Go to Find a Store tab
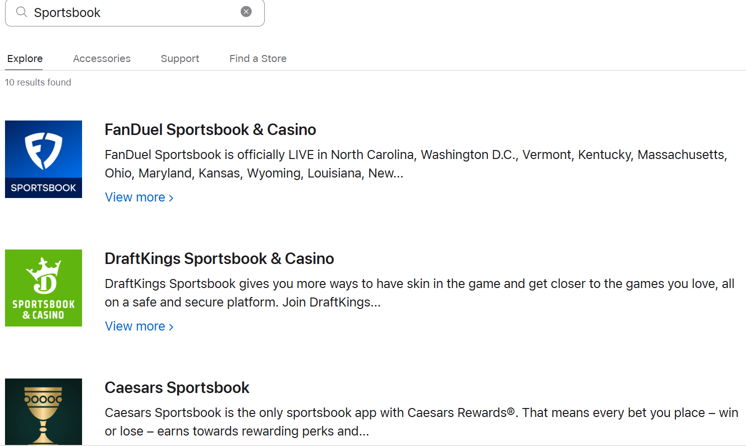 pos(258,58)
